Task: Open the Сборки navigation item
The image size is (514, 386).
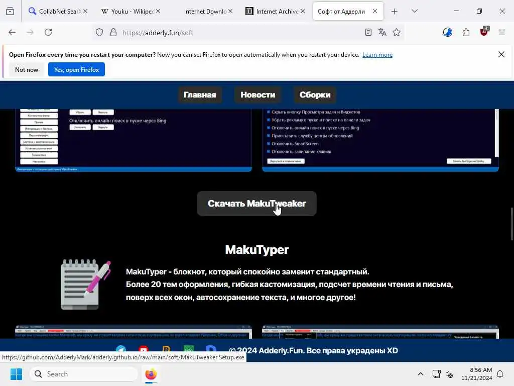Action: tap(315, 95)
